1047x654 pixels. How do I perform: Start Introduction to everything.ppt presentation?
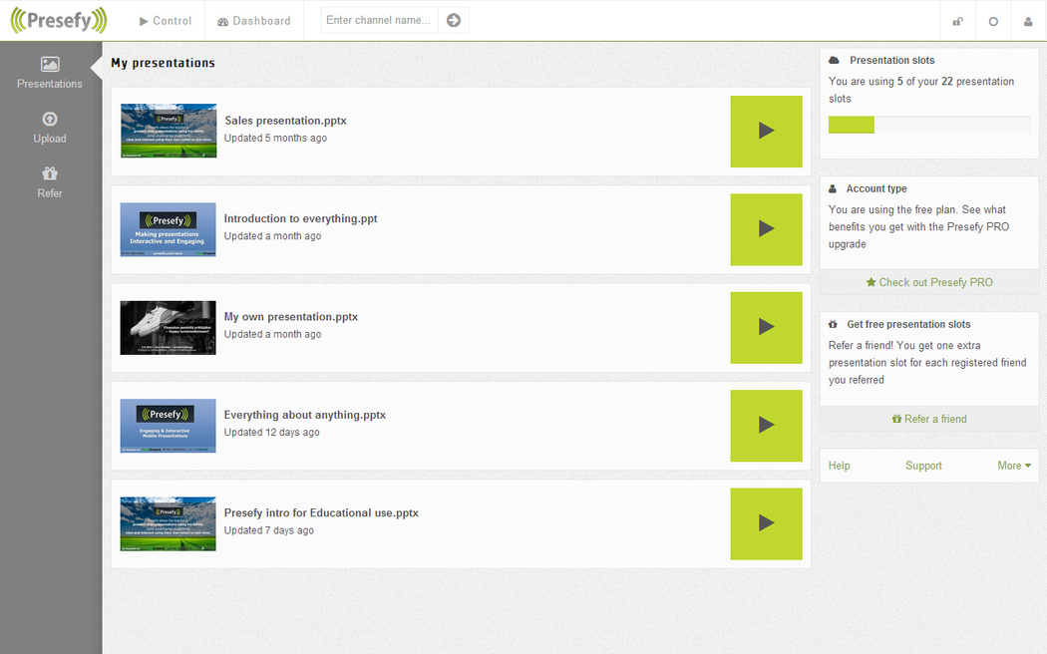pos(766,229)
